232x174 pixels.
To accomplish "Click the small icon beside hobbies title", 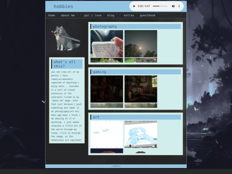I will tap(49, 6).
